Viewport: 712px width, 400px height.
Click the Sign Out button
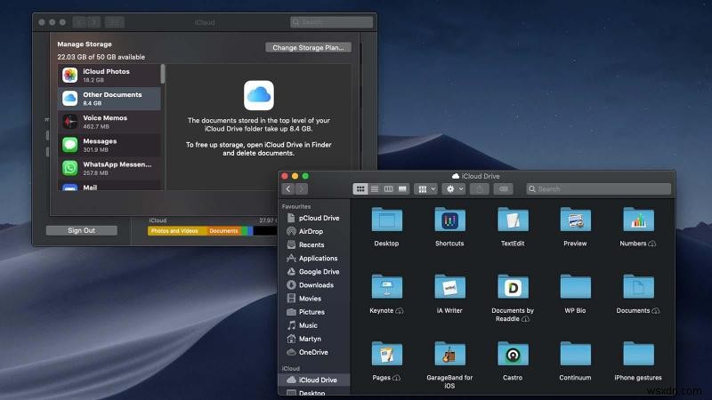pyautogui.click(x=82, y=230)
